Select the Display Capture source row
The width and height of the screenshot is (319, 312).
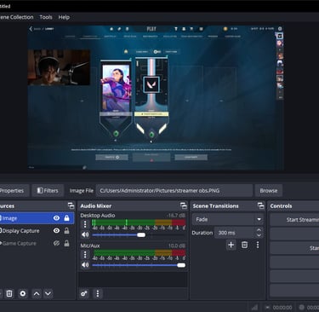[x=37, y=230]
